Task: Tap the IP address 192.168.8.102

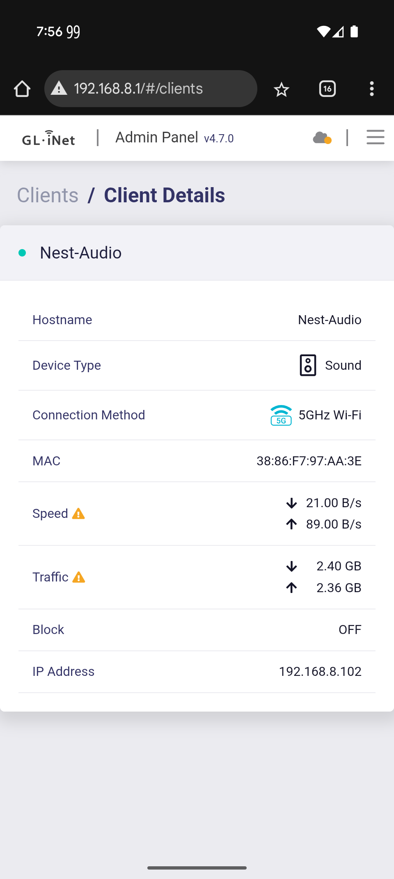Action: 320,671
